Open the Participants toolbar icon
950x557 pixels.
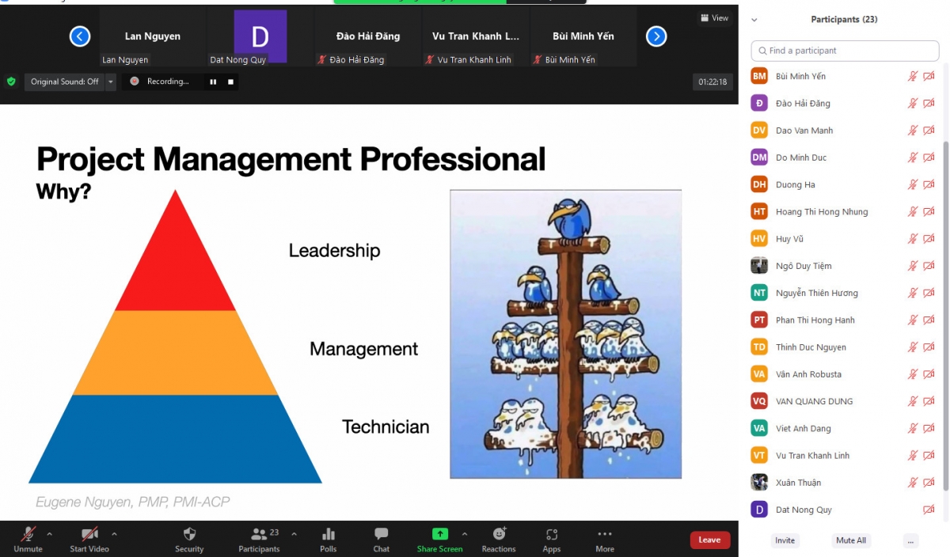(259, 534)
